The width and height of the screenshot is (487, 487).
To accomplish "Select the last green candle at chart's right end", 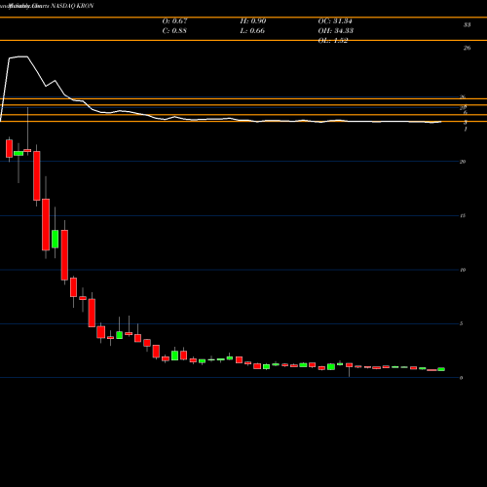I will pos(441,369).
